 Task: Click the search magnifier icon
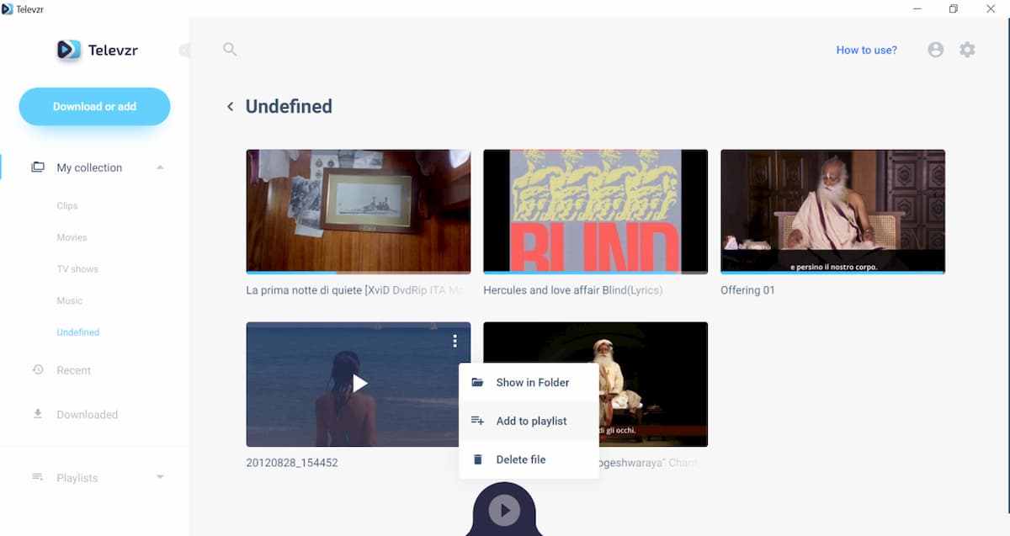coord(230,50)
